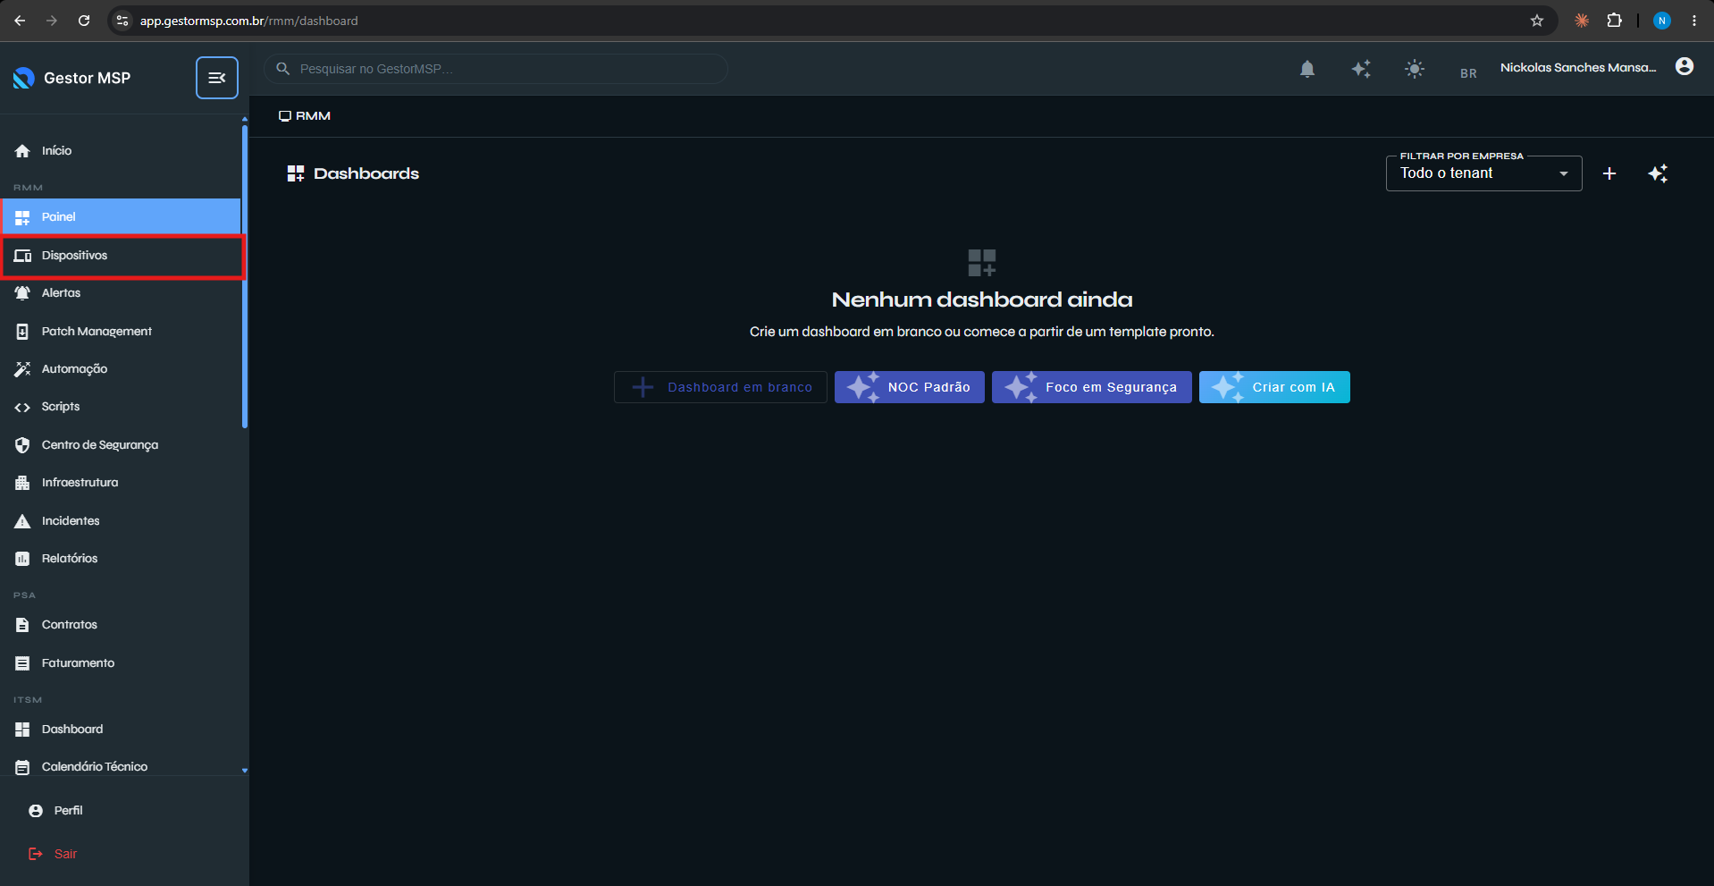Click Sair to log out
The image size is (1714, 886).
[124, 854]
